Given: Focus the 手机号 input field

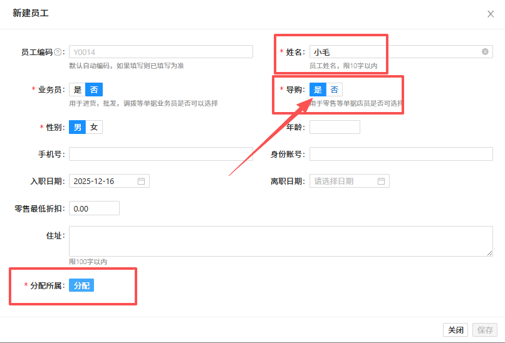Looking at the screenshot, I should click(x=160, y=154).
